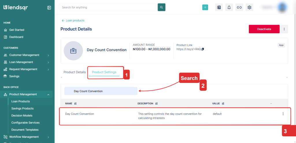The image size is (296, 143).
Task: Collapse the sidebar with the panel icon
Action: point(49,8)
